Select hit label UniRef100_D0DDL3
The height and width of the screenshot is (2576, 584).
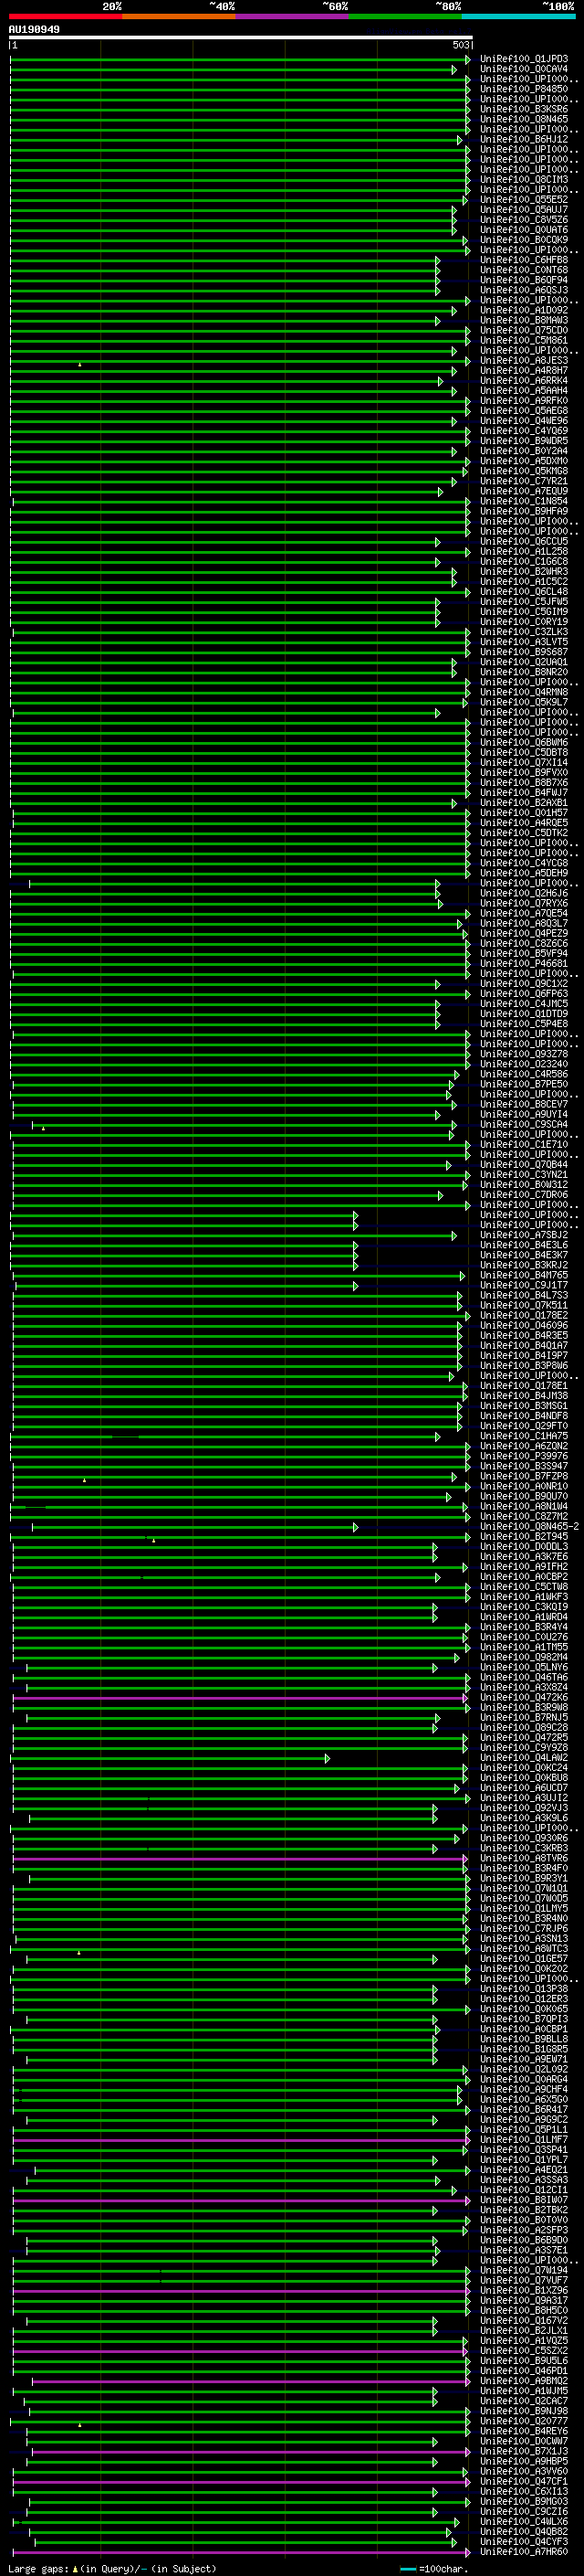524,1547
